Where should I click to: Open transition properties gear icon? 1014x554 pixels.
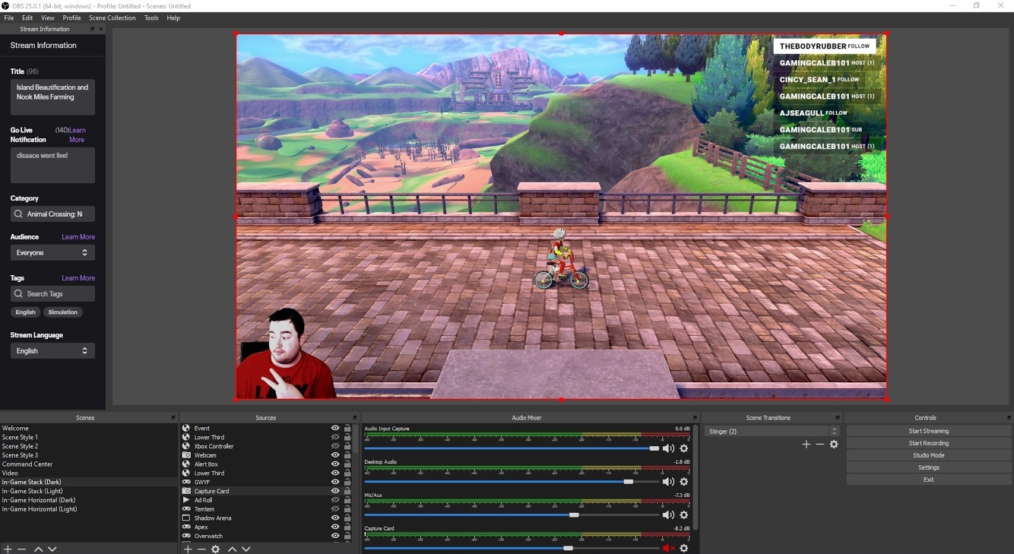click(834, 444)
